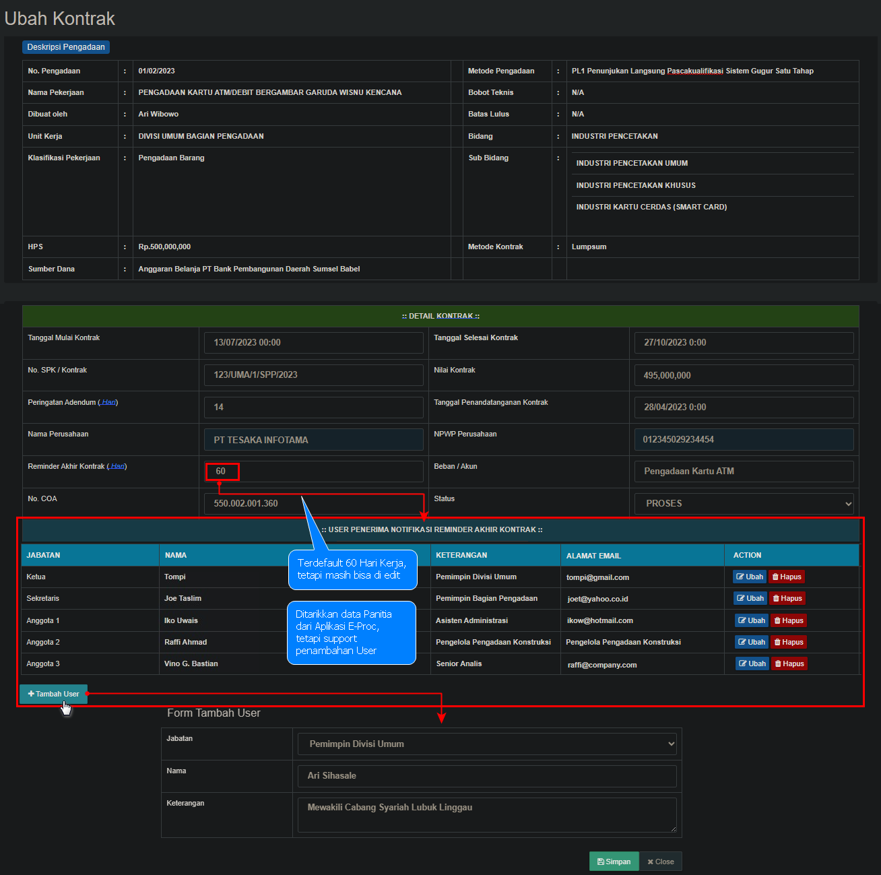Remove Anggota 2 Raffi Ahmad with Hapus
881x875 pixels.
788,642
